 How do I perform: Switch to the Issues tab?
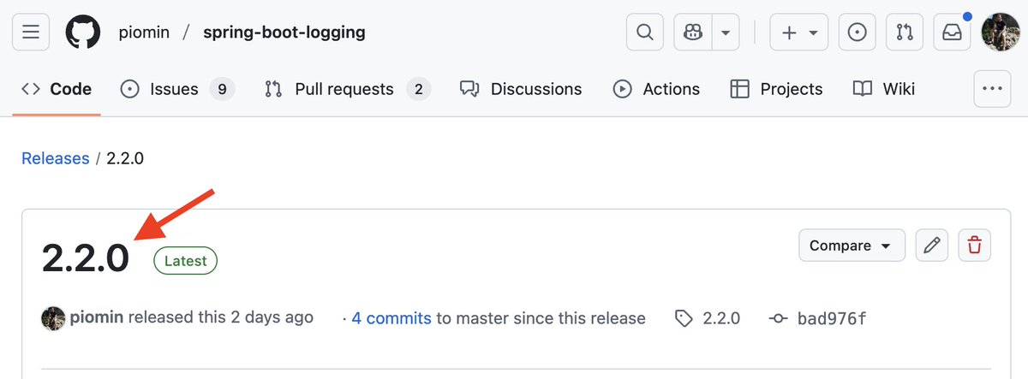176,89
